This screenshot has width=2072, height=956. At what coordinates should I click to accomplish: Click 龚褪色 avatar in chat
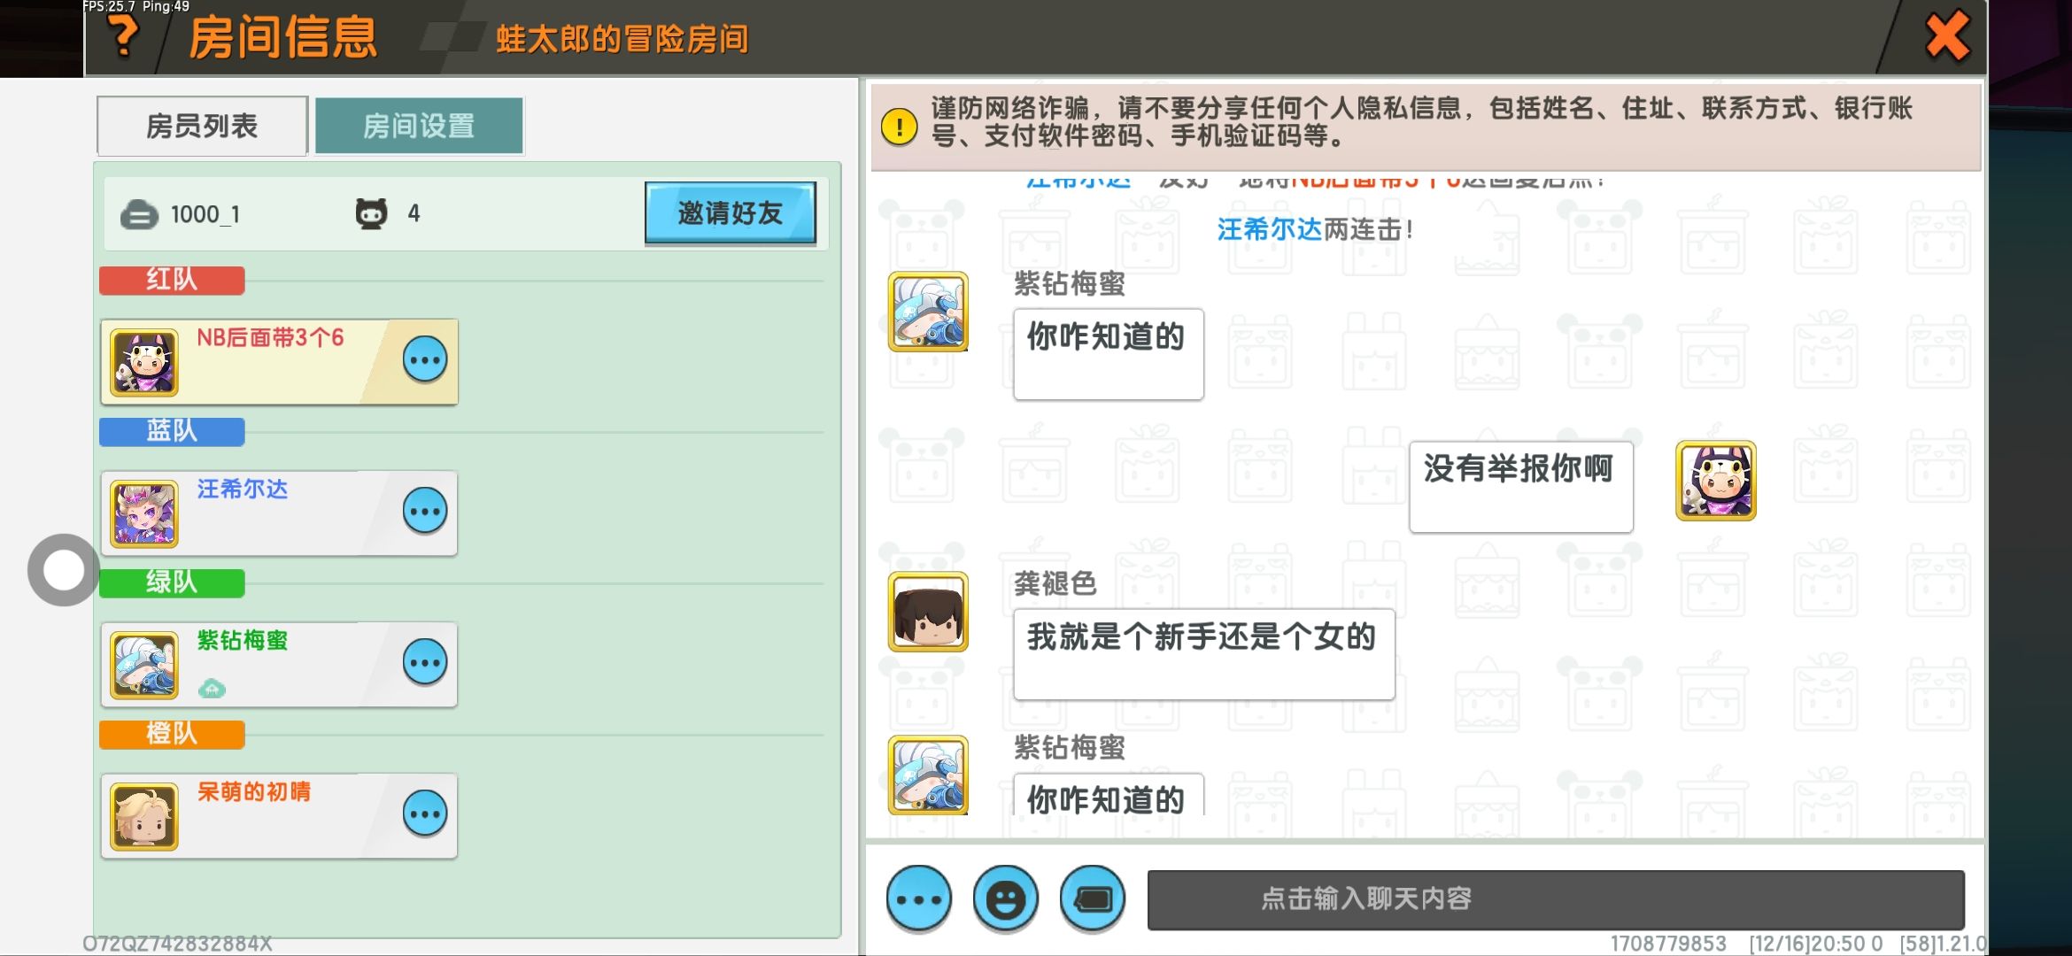[928, 612]
